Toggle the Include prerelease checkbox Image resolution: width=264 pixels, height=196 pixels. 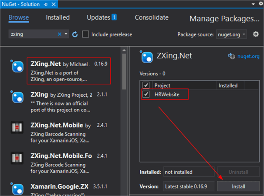pos(86,34)
